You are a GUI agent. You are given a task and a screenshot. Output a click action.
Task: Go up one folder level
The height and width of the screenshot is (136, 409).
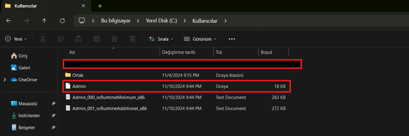click(x=44, y=21)
